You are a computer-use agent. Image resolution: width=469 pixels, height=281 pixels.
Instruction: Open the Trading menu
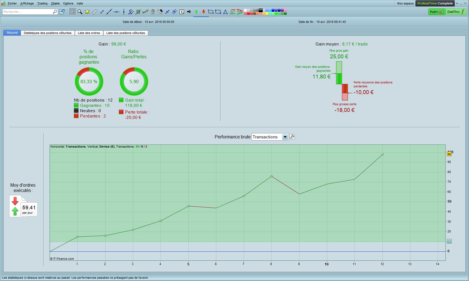[x=42, y=3]
